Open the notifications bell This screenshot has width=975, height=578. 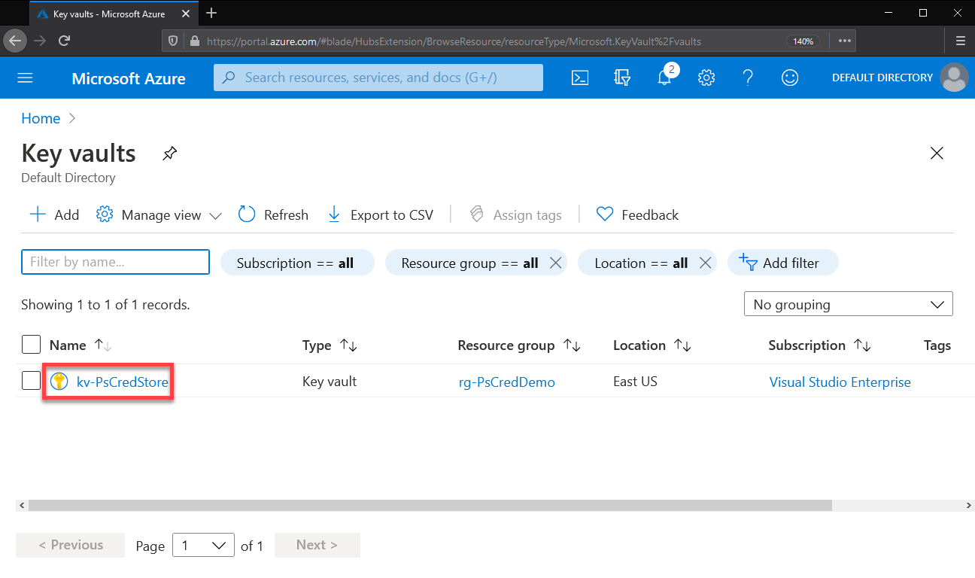(664, 78)
